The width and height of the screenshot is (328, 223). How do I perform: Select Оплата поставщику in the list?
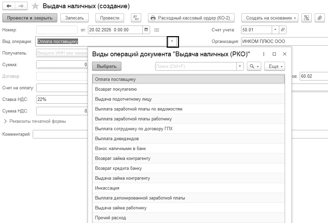(x=189, y=79)
